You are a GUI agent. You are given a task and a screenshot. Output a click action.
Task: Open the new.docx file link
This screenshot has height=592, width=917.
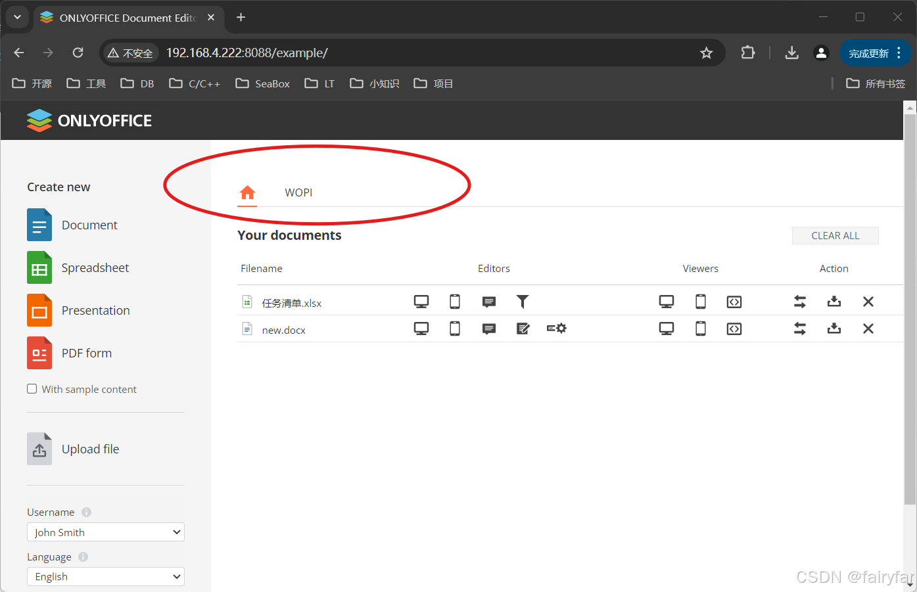click(283, 329)
